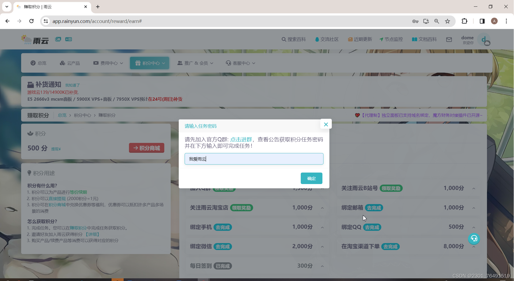Open the 直接提现 link
514x281 pixels.
point(57,198)
